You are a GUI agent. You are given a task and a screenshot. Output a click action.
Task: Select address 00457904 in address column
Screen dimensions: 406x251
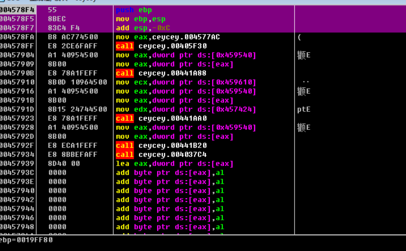coord(16,55)
